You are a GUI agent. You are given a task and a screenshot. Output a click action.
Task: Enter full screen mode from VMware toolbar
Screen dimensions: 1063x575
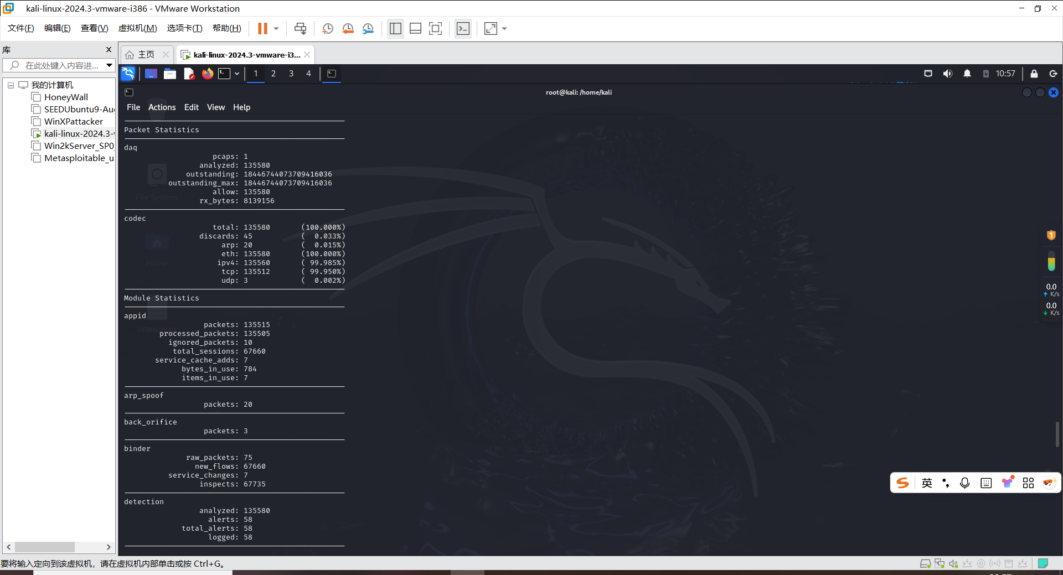pyautogui.click(x=436, y=28)
